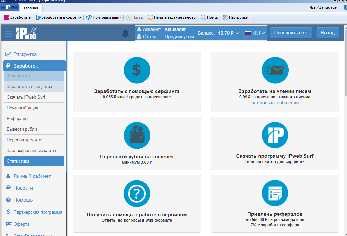Click Скачать программу IPweb Surf heading

[x=275, y=156]
